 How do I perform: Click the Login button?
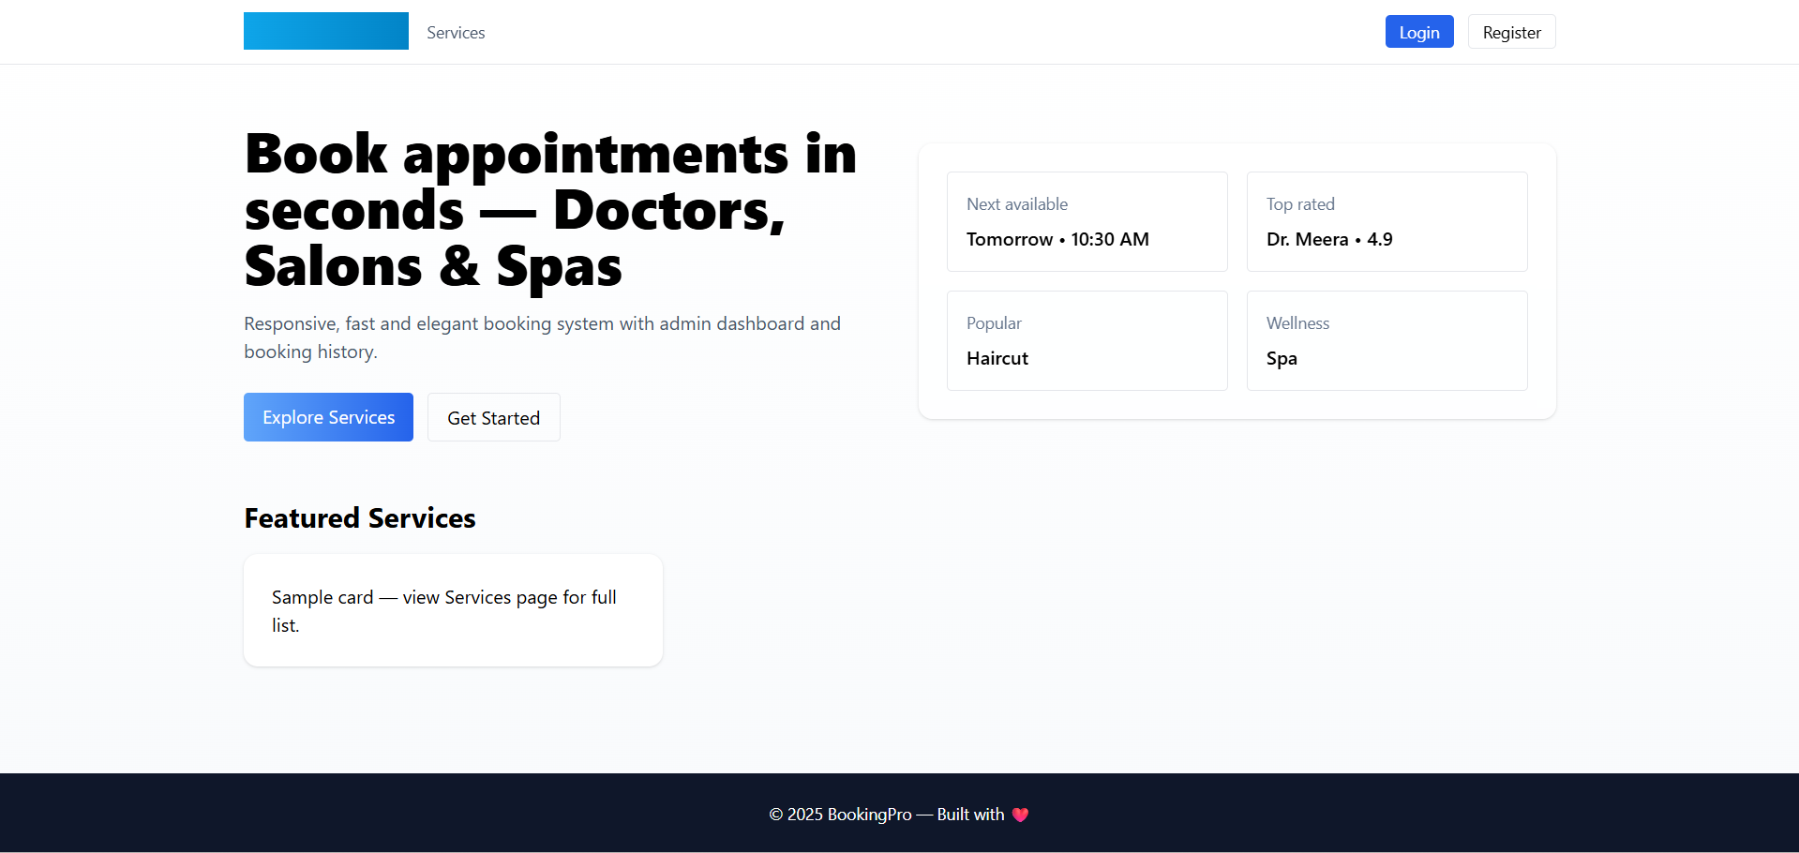click(x=1418, y=31)
